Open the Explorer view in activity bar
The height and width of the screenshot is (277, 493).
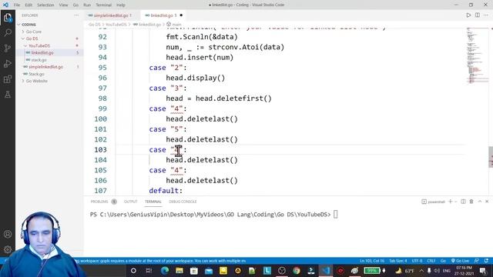click(x=8, y=18)
